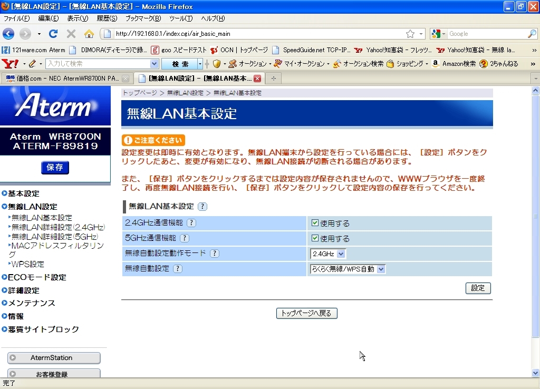
Task: Click help icon next to 無線自動設定動作モード
Action: (x=214, y=254)
